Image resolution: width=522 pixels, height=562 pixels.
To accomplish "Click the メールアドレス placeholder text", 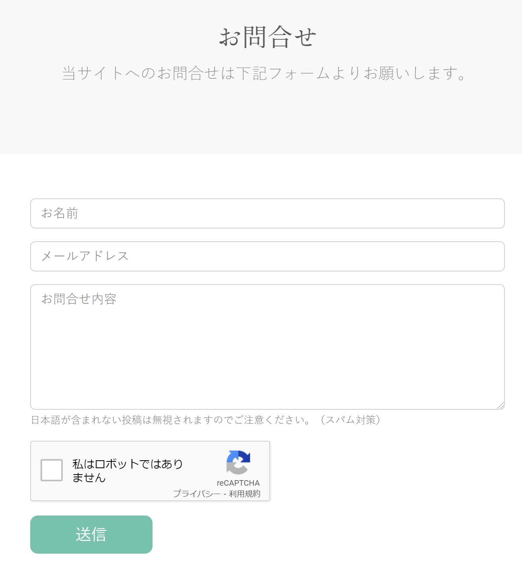I will tap(85, 256).
